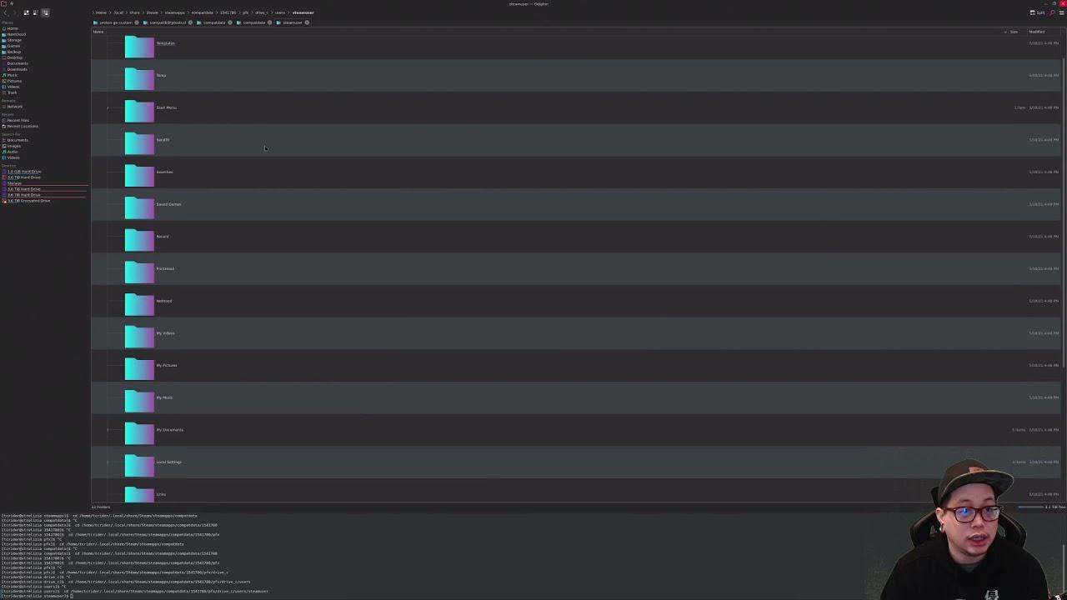This screenshot has height=600, width=1067.
Task: Open Recent Files in the sidebar
Action: 17,120
